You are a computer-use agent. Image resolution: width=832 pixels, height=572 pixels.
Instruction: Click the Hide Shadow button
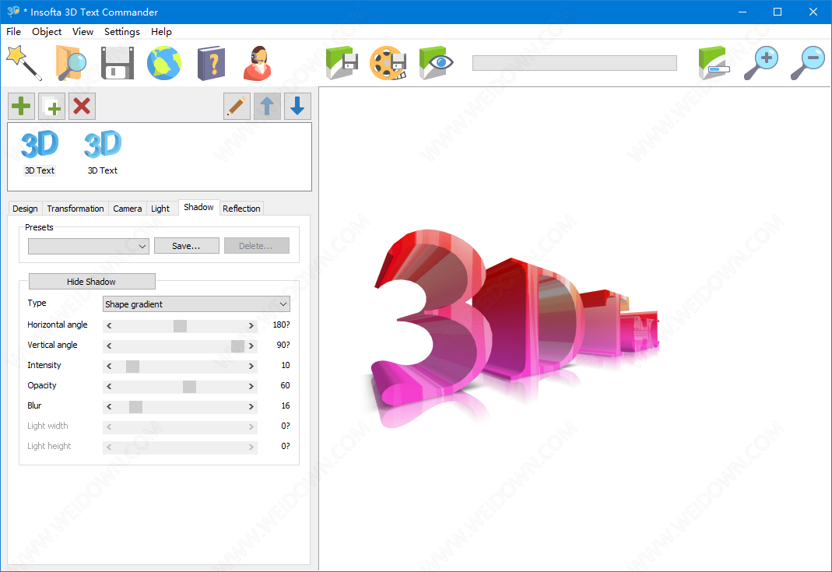point(92,282)
